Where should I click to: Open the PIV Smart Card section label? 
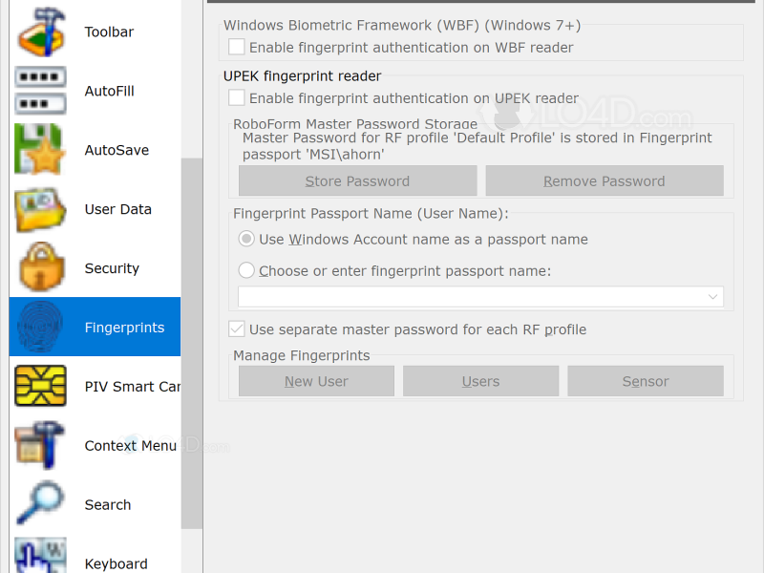[x=133, y=387]
